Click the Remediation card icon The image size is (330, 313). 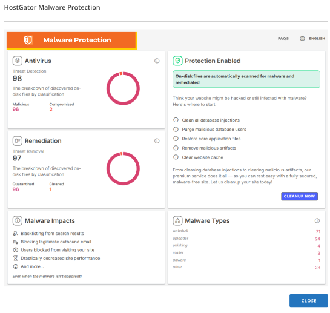pos(18,141)
